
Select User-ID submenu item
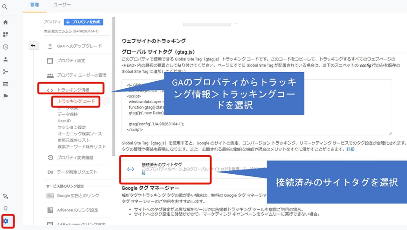pyautogui.click(x=64, y=121)
